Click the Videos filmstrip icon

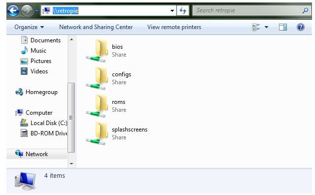pyautogui.click(x=24, y=71)
